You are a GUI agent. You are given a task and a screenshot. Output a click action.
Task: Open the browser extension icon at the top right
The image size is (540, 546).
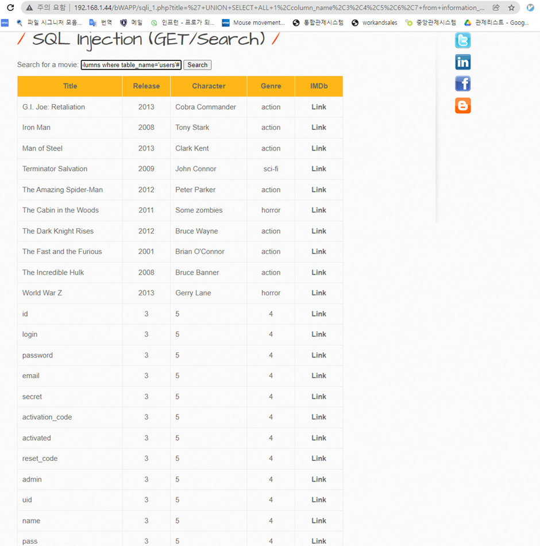coord(530,7)
